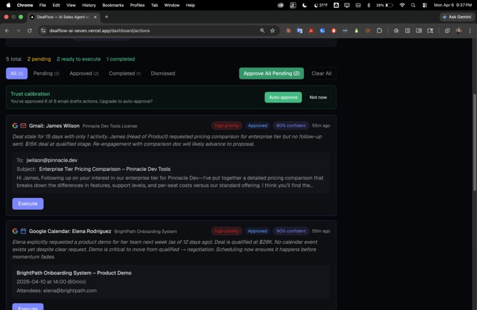This screenshot has width=477, height=310.
Task: Open the Apple menu
Action: point(8,5)
